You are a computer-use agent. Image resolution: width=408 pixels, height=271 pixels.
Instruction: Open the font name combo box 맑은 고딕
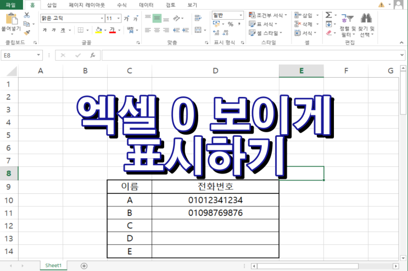click(72, 19)
